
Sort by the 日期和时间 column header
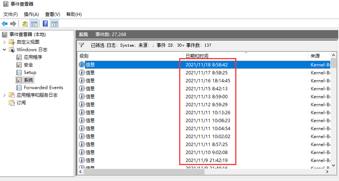pos(197,56)
